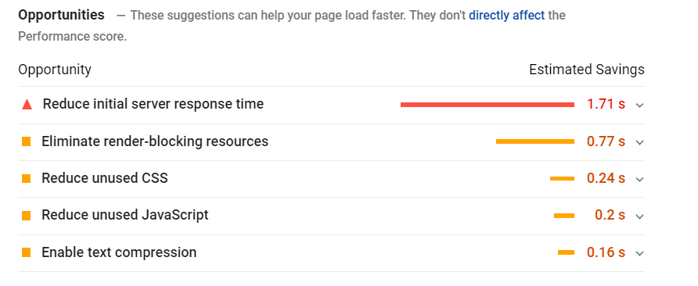Click the 'Opportunities' section heading
The image size is (698, 286).
coord(62,15)
